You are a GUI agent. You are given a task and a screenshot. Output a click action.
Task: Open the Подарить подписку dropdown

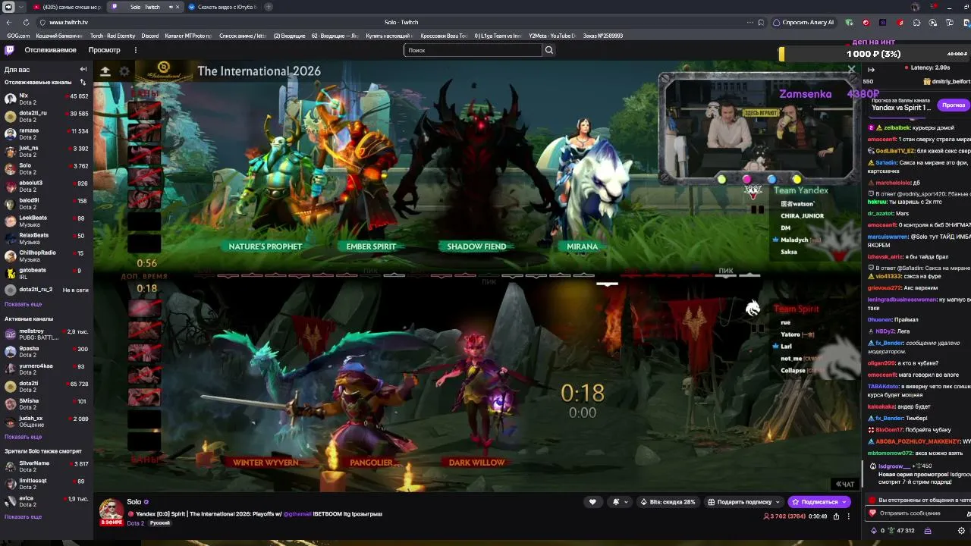tap(743, 501)
